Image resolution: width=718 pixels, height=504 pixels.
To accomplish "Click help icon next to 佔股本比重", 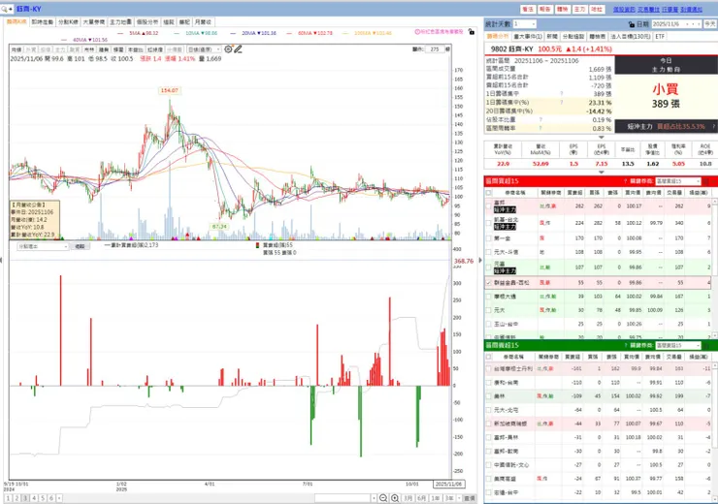I will coord(540,120).
